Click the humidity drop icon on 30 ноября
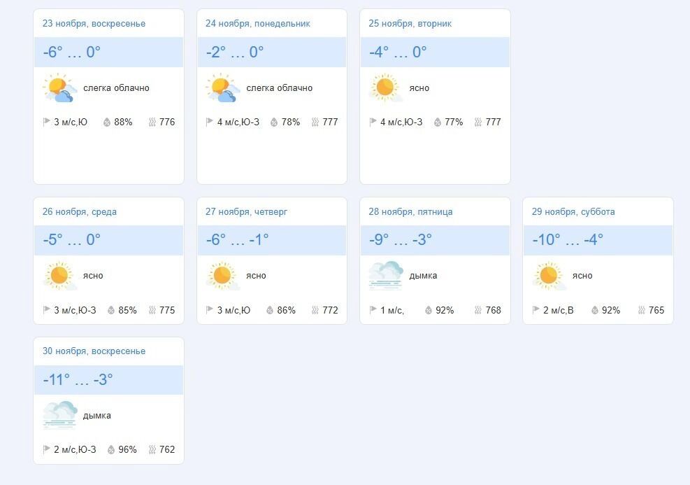Screen dimensions: 690x485 (110, 449)
